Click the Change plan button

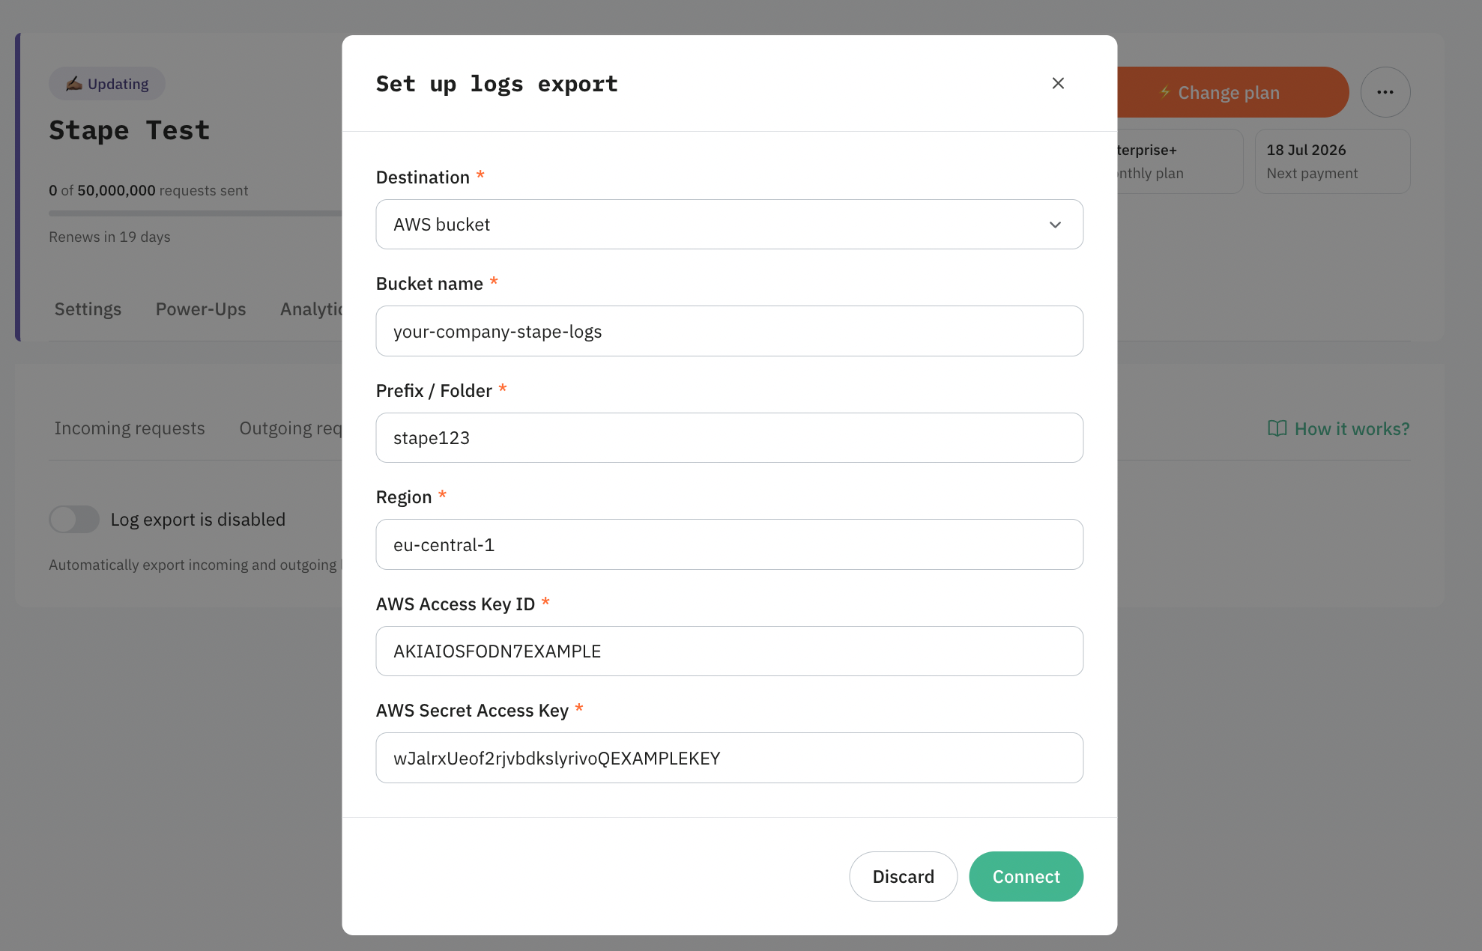point(1233,92)
